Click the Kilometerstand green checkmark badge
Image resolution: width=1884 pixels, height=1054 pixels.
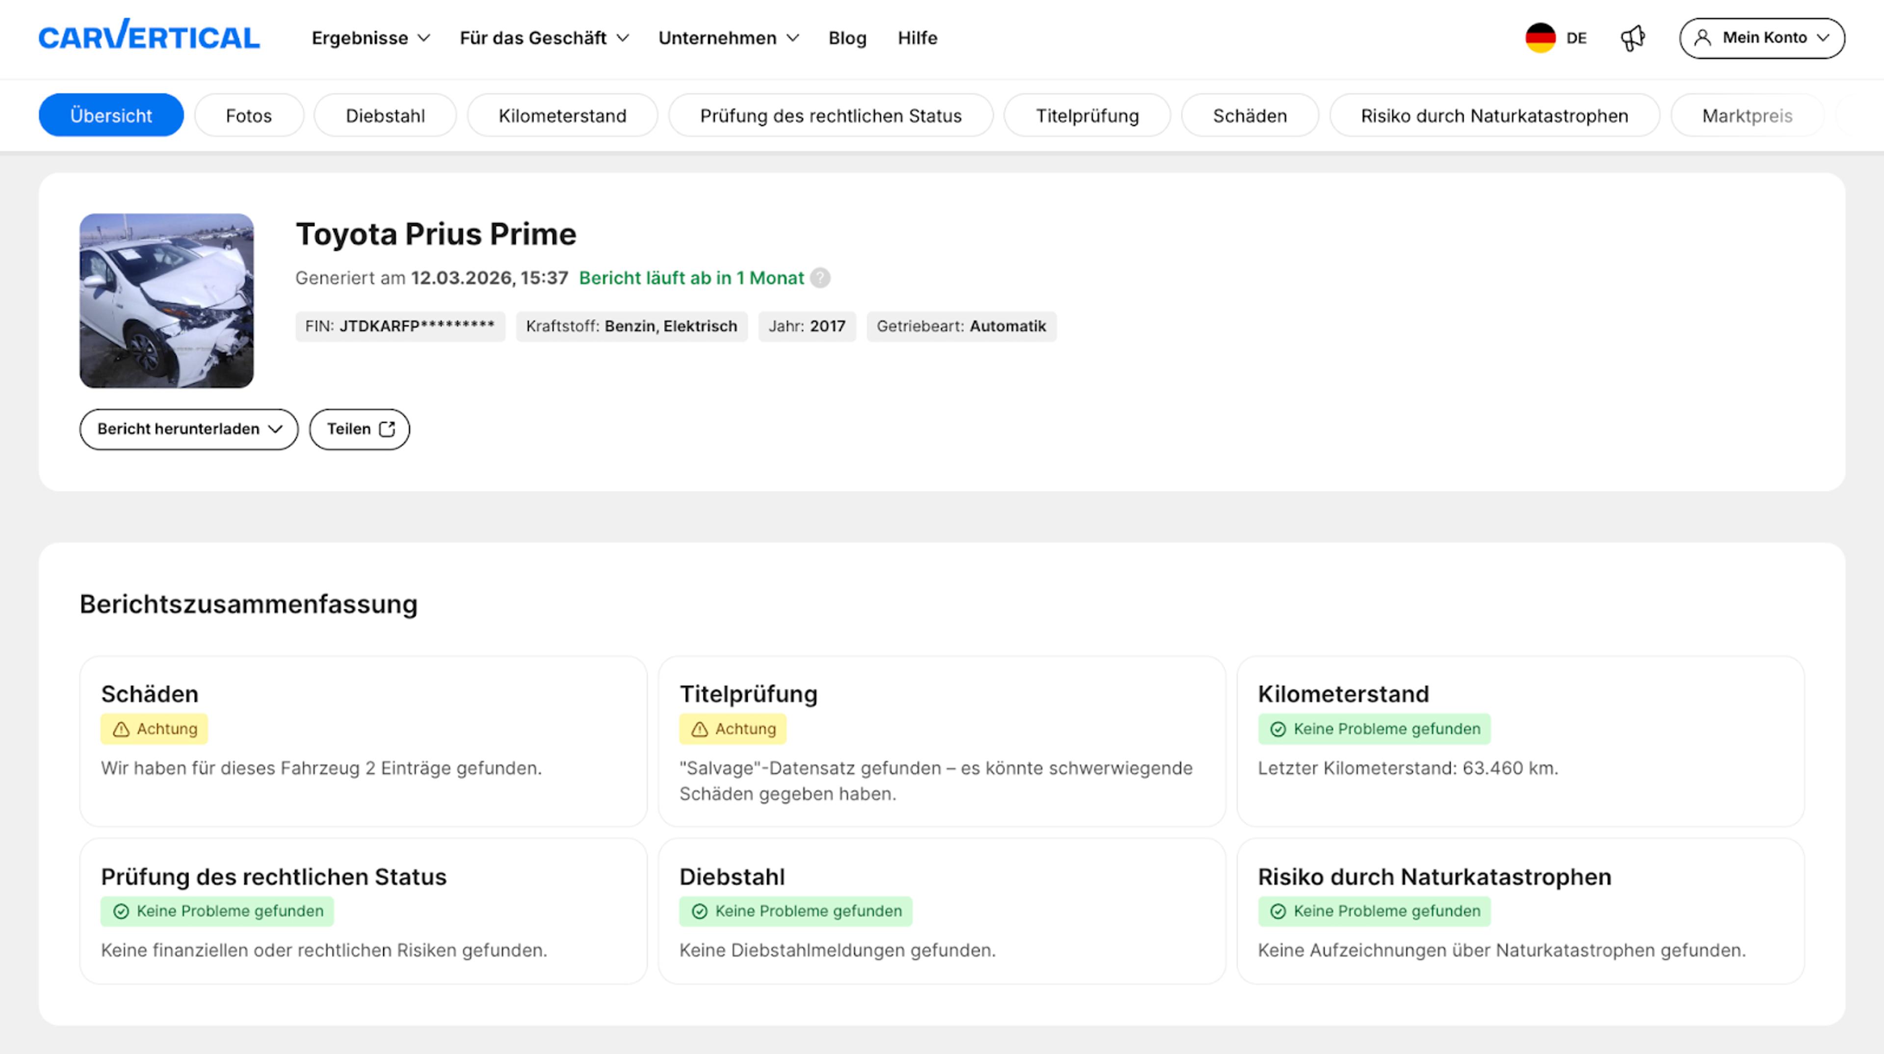[1374, 729]
